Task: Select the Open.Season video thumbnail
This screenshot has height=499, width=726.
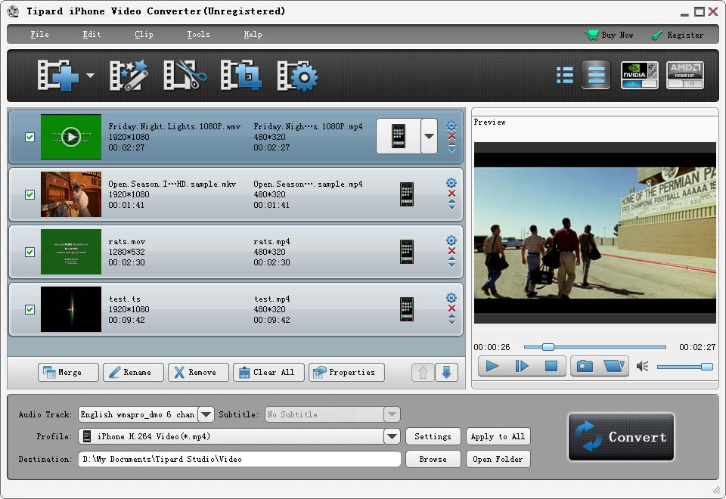Action: pyautogui.click(x=71, y=194)
